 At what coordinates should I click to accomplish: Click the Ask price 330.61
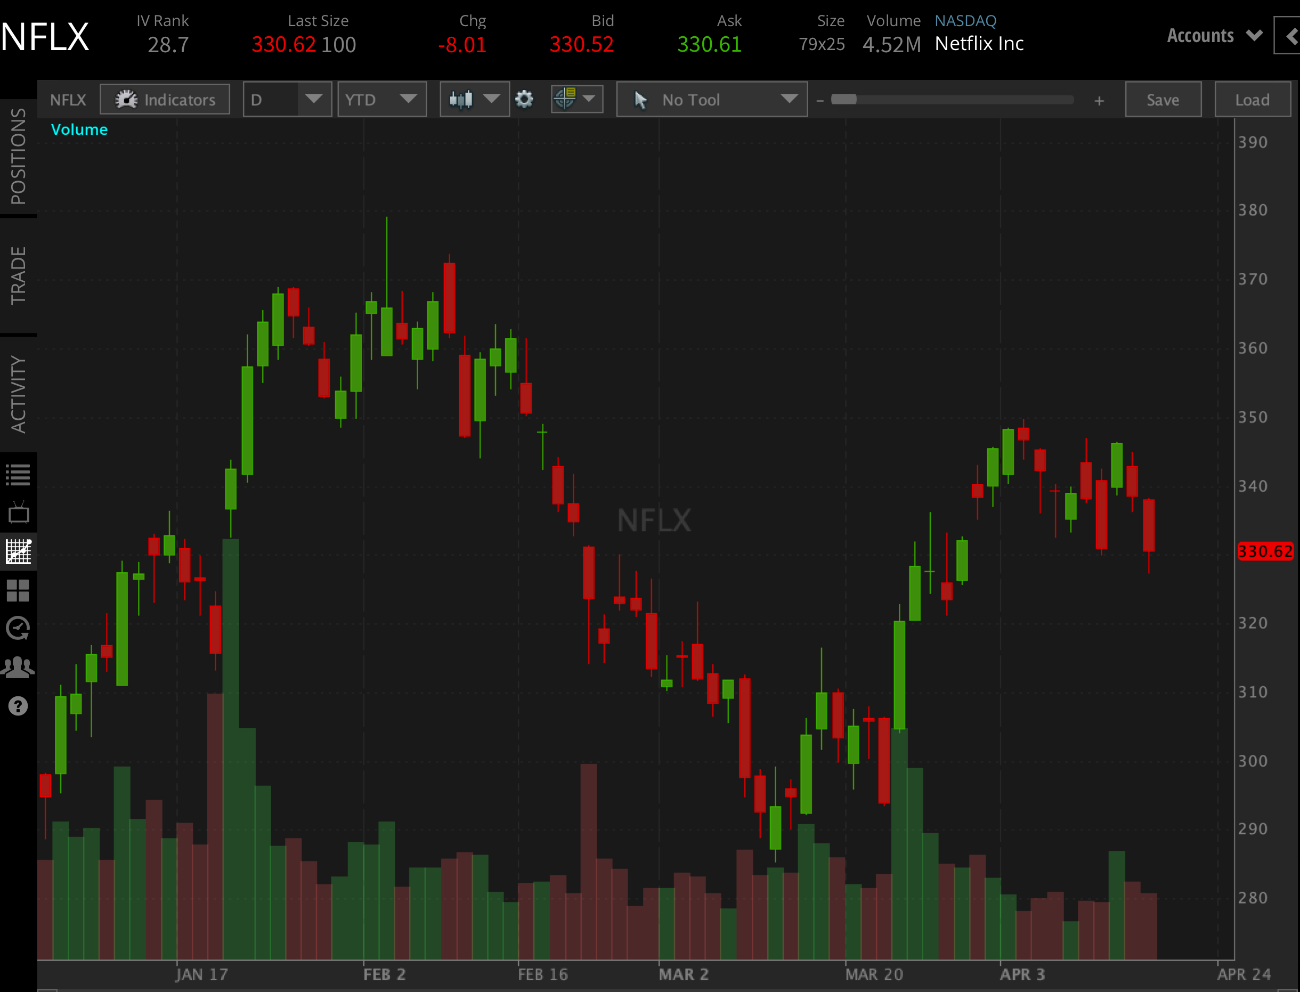click(x=709, y=44)
